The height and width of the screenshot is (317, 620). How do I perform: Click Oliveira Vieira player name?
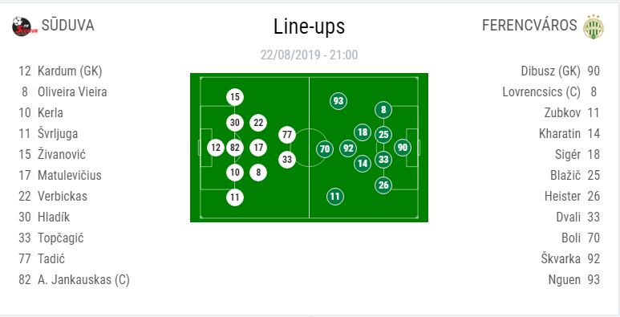[x=72, y=92]
